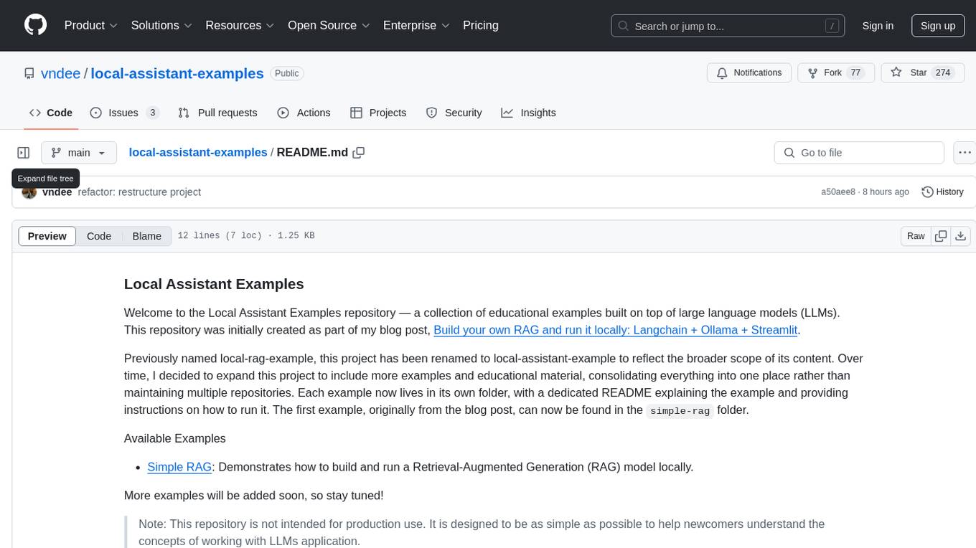Open the main branch selector
The height and width of the screenshot is (548, 976).
tap(78, 153)
